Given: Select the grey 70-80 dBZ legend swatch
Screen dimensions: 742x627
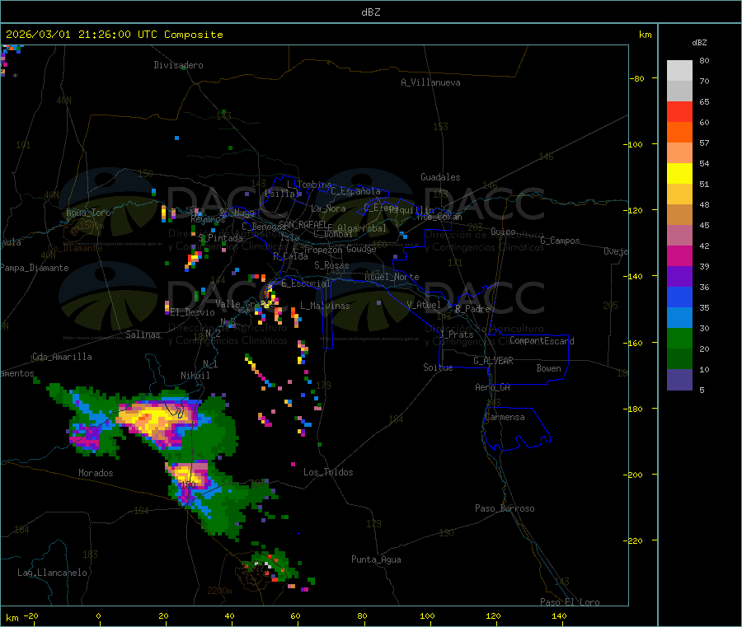Looking at the screenshot, I should click(x=679, y=71).
